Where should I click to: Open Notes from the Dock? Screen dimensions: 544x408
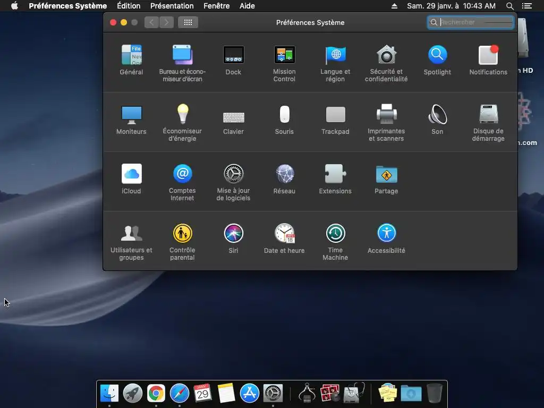coord(226,394)
